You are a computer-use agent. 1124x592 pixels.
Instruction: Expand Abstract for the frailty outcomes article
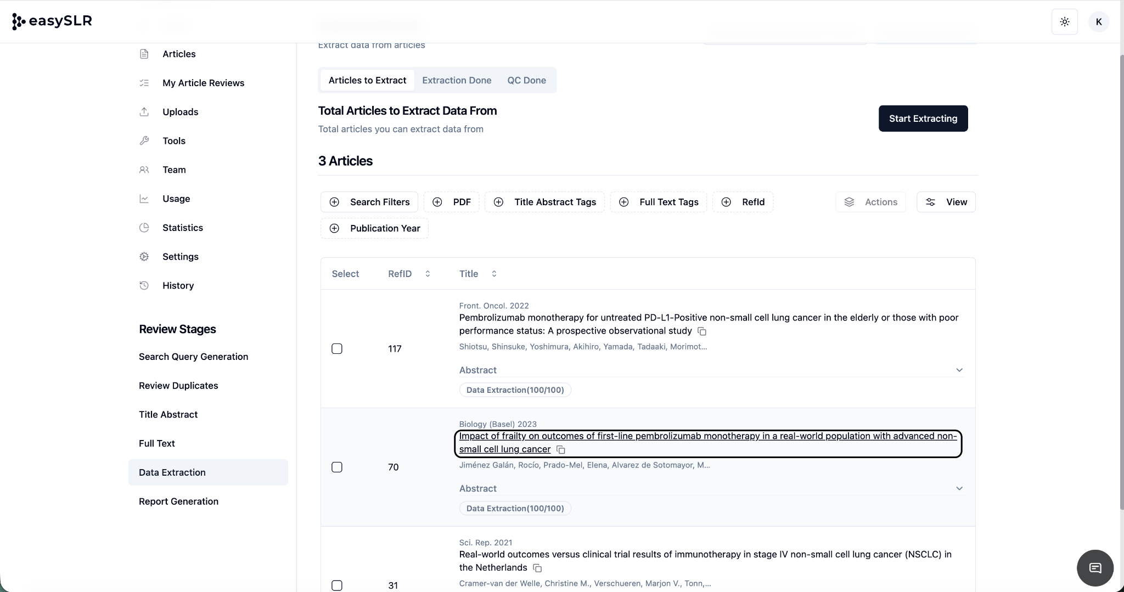[959, 489]
